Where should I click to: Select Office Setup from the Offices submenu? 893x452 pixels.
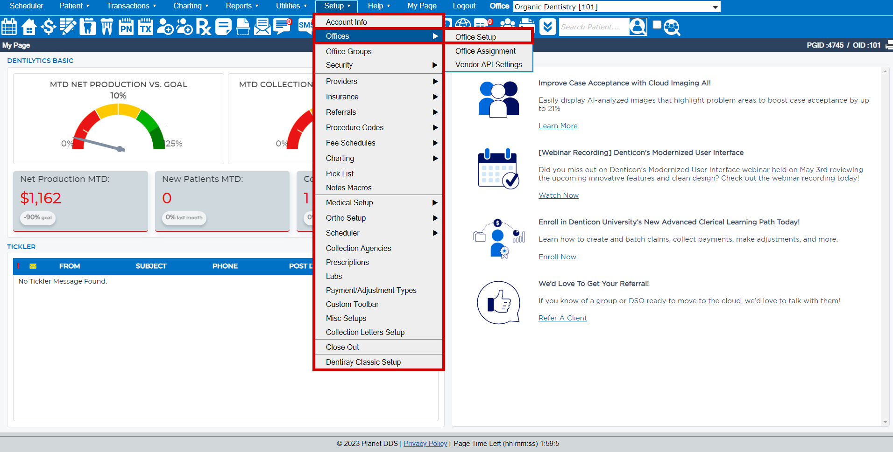pos(475,37)
